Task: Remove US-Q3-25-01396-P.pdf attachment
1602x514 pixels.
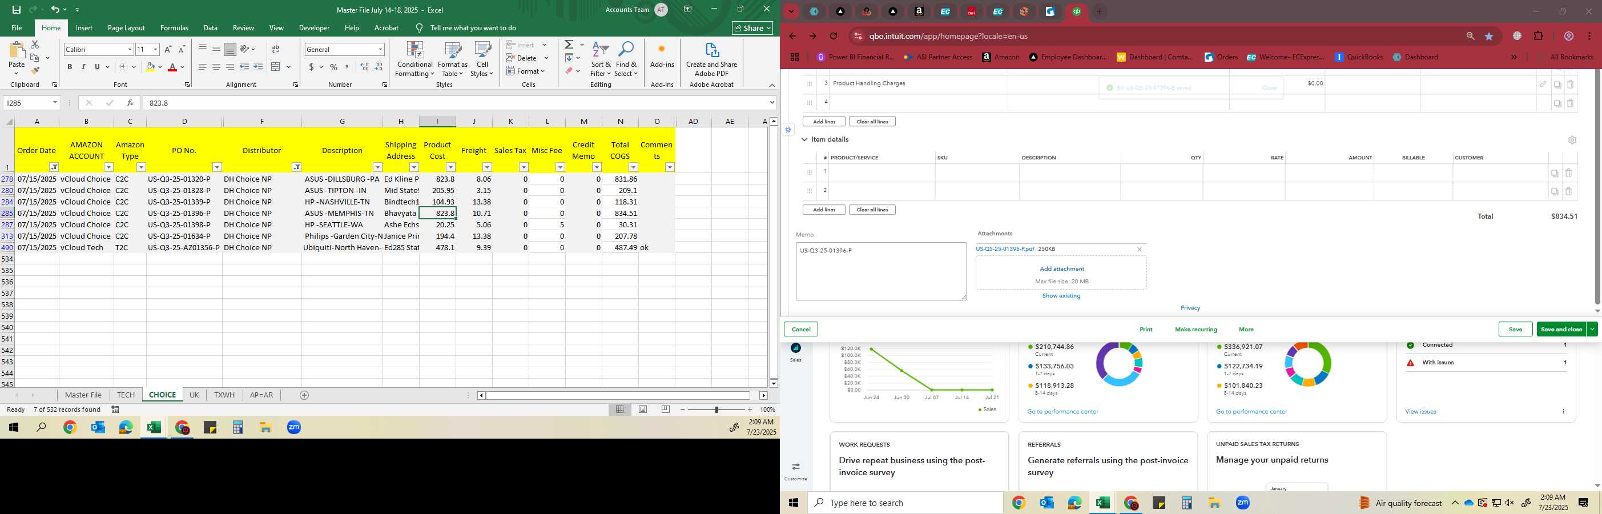Action: (1140, 250)
